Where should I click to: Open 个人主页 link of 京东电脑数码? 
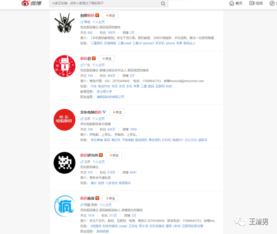(98, 119)
